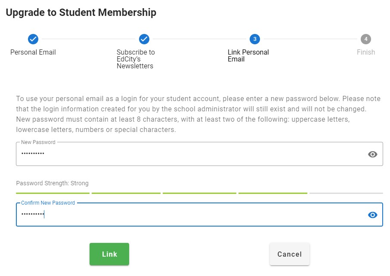Click the Upgrade to Student Membership heading
The image size is (390, 276).
(x=80, y=12)
